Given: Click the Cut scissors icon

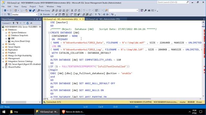Looking at the screenshot, I should [72, 11].
